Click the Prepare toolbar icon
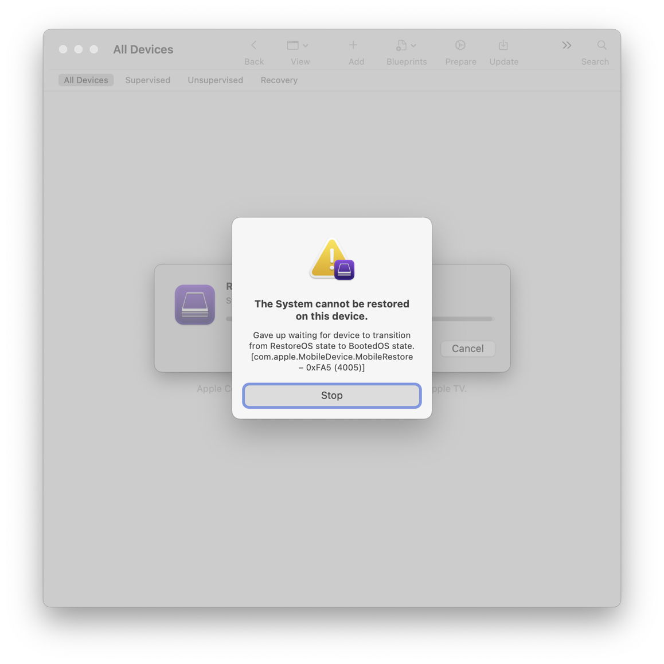The height and width of the screenshot is (664, 664). [460, 45]
